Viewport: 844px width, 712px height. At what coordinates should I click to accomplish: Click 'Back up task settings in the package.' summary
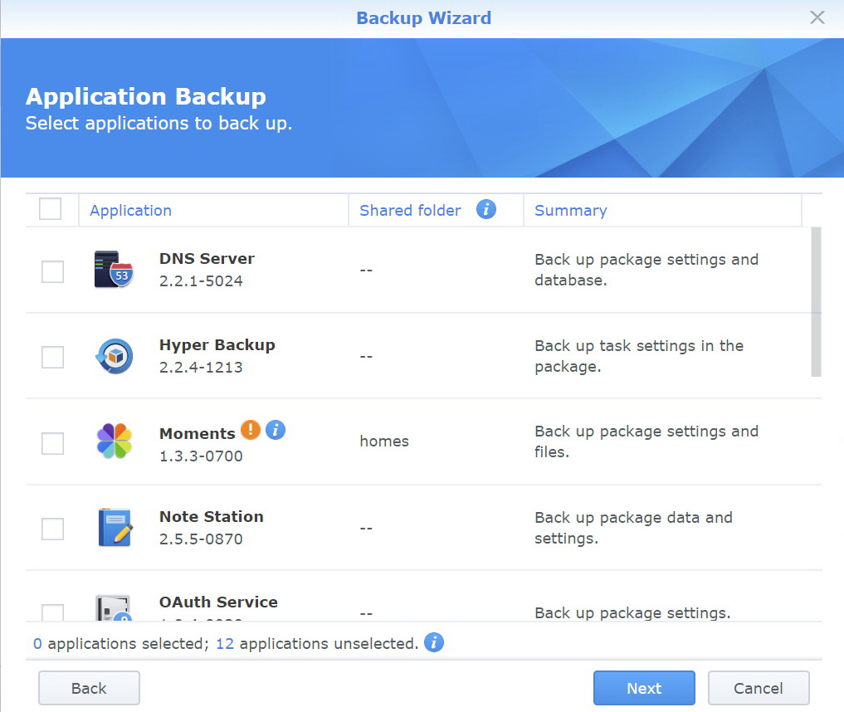coord(639,356)
